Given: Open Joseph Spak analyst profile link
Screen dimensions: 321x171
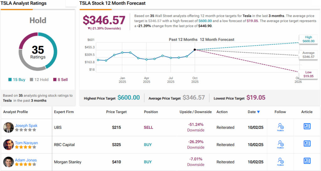Looking at the screenshot, I should pos(26,126).
